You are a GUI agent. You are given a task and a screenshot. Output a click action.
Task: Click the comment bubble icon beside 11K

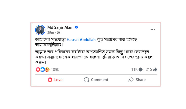tap(141, 70)
